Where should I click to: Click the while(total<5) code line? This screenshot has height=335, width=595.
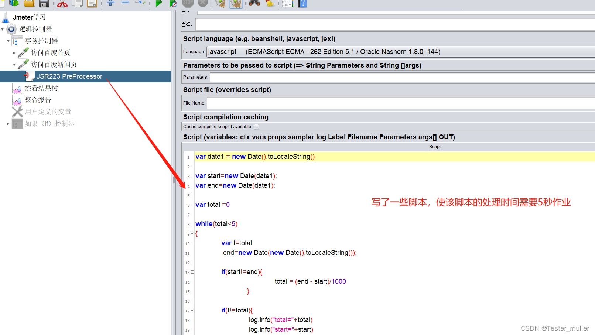[x=216, y=224]
